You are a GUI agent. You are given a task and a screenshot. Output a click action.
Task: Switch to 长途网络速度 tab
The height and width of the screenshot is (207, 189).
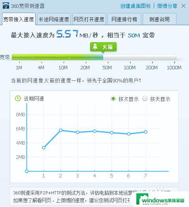tap(54, 19)
